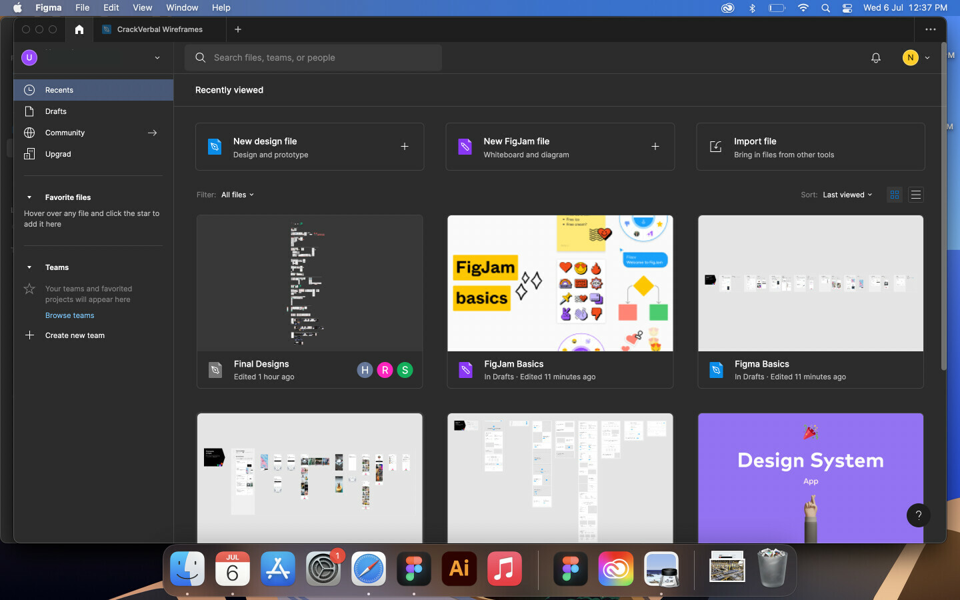This screenshot has height=600, width=960.
Task: Collapse the Teams section
Action: tap(29, 267)
